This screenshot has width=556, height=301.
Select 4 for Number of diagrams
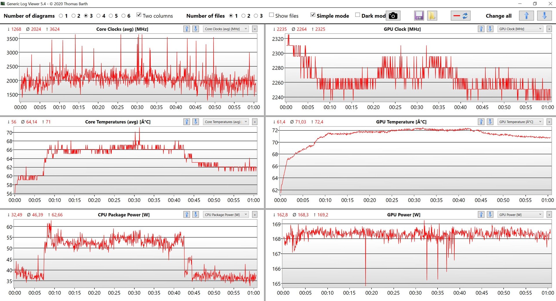(98, 16)
